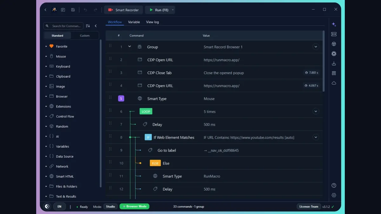
Task: Click the window icon on row 2 CDP Open URL
Action: tap(140, 60)
